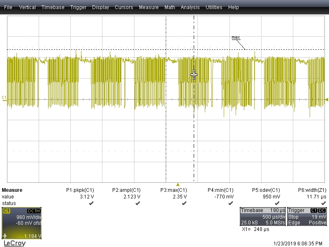Click the 19 mV trigger level
This screenshot has height=247, width=329.
coord(319,217)
